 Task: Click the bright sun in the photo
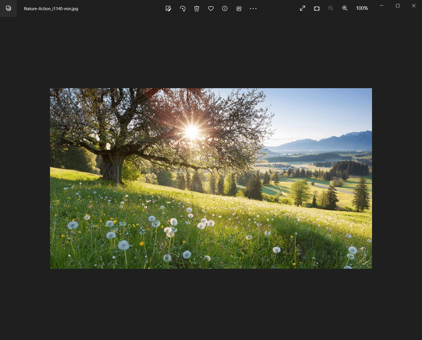tap(192, 132)
